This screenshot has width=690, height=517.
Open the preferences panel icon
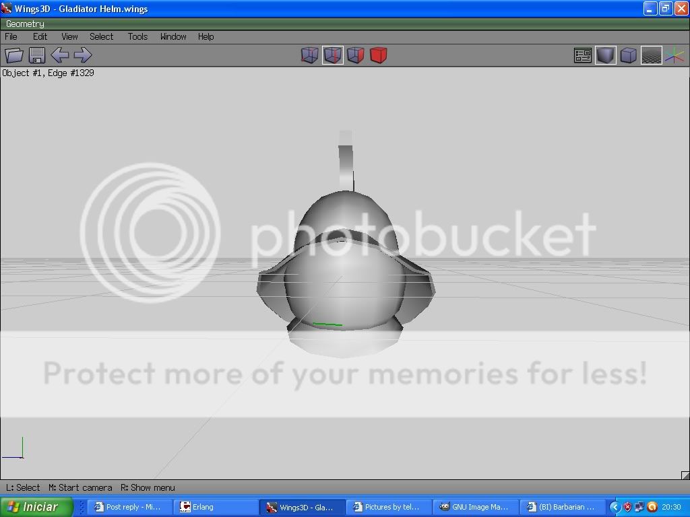click(x=583, y=55)
